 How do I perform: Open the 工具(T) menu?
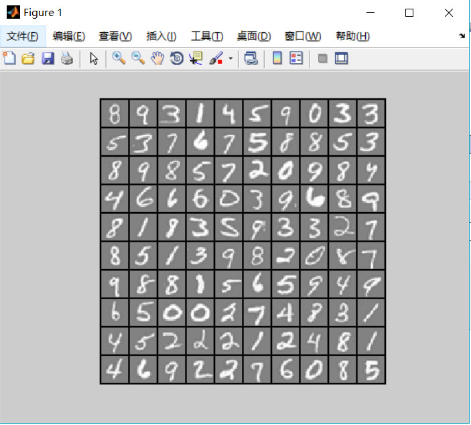point(207,36)
